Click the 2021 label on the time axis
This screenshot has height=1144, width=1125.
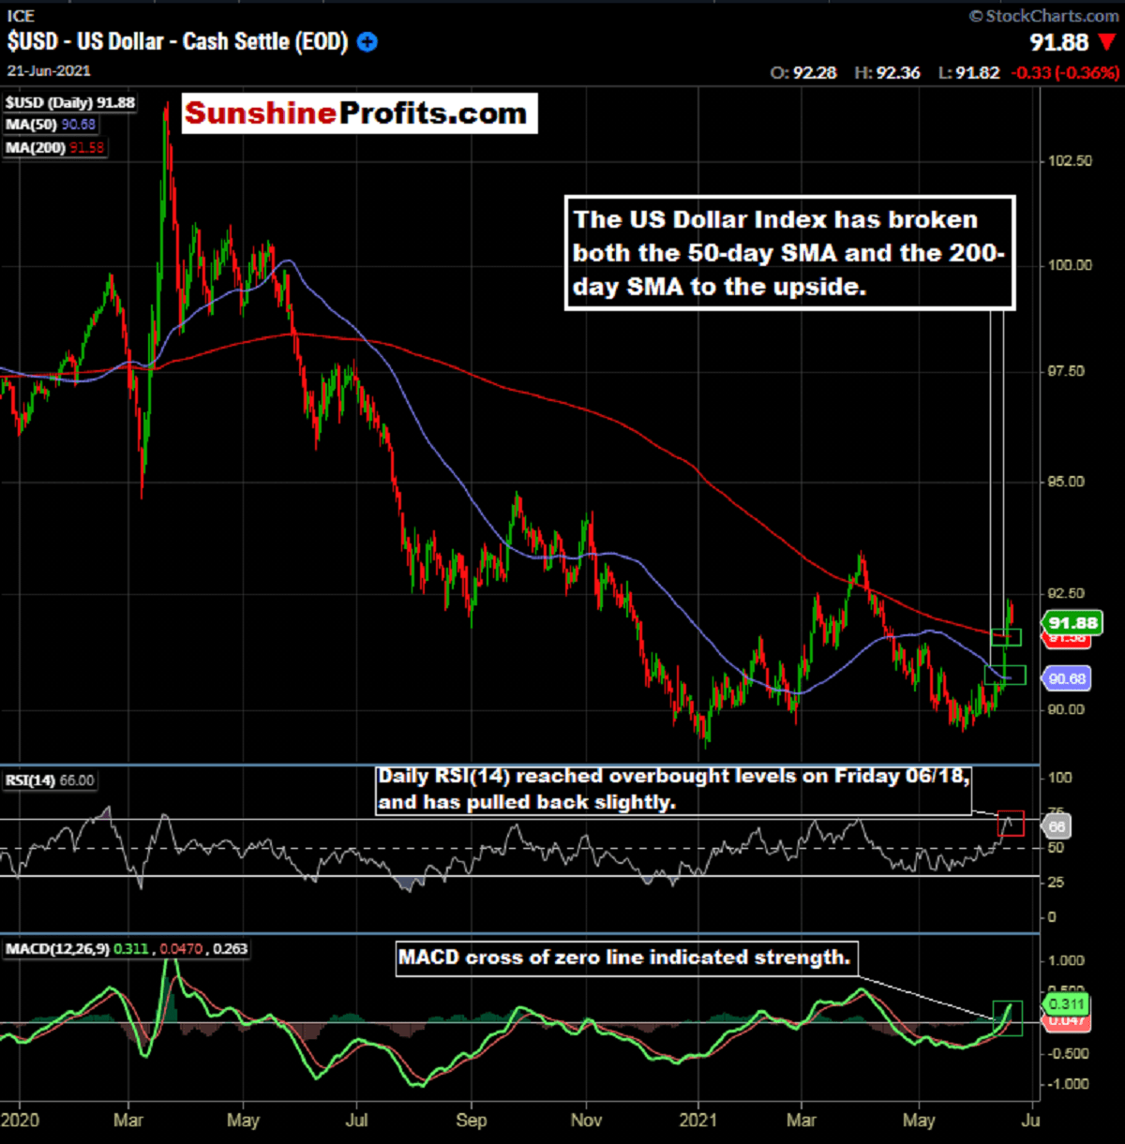pos(697,1120)
